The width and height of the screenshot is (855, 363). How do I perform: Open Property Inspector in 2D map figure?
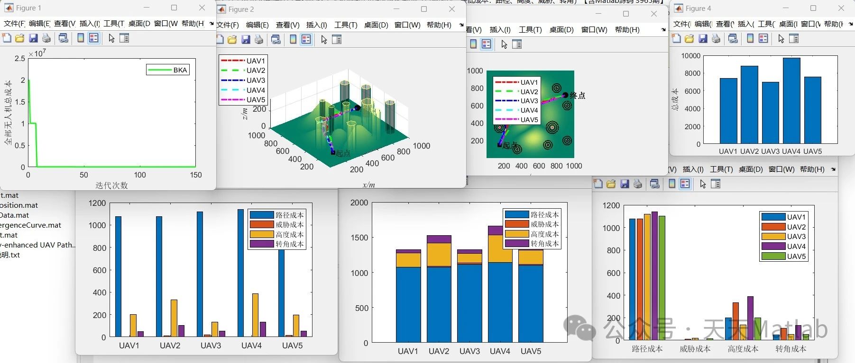pos(517,44)
